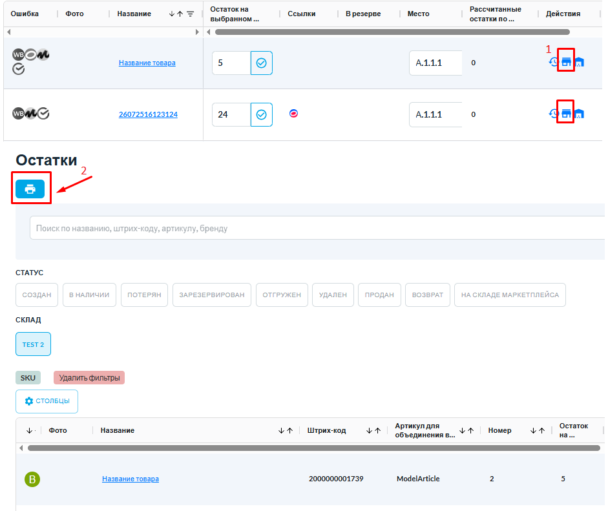
Task: Open stock history icon in first row
Action: click(554, 62)
